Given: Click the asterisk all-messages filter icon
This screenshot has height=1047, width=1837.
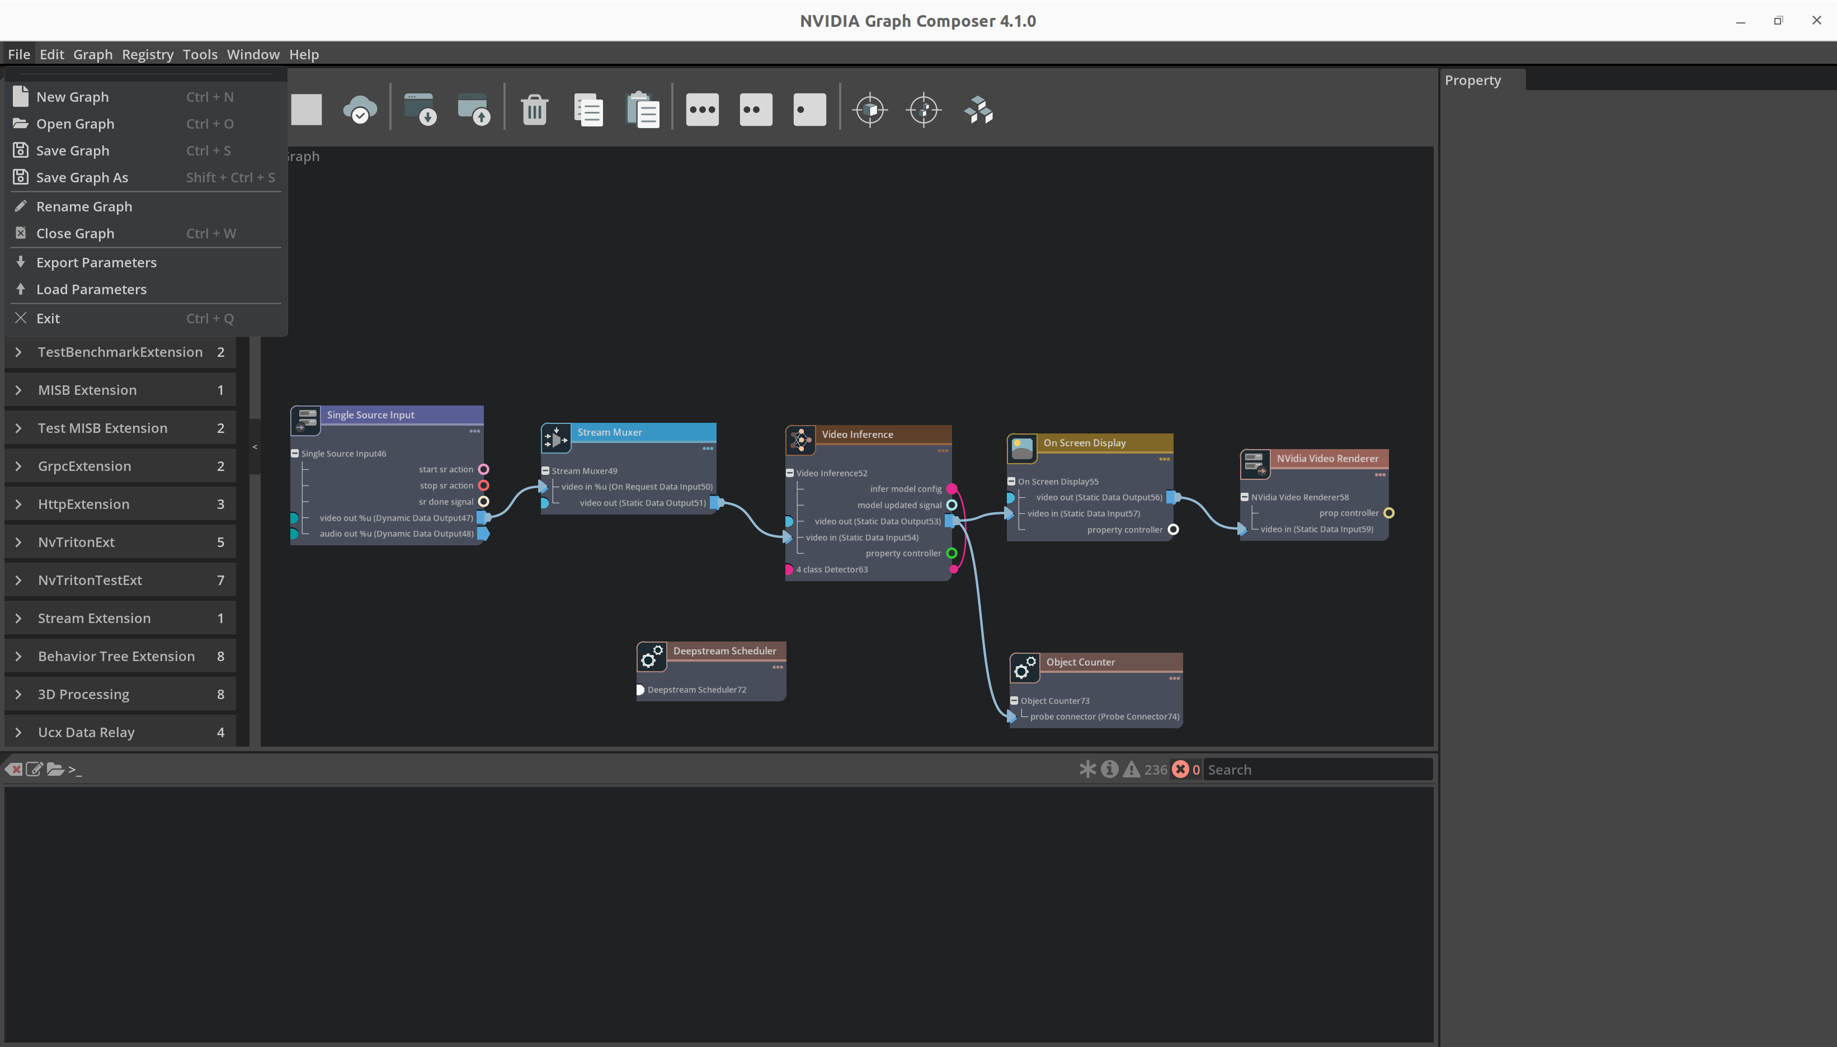Looking at the screenshot, I should pyautogui.click(x=1087, y=770).
